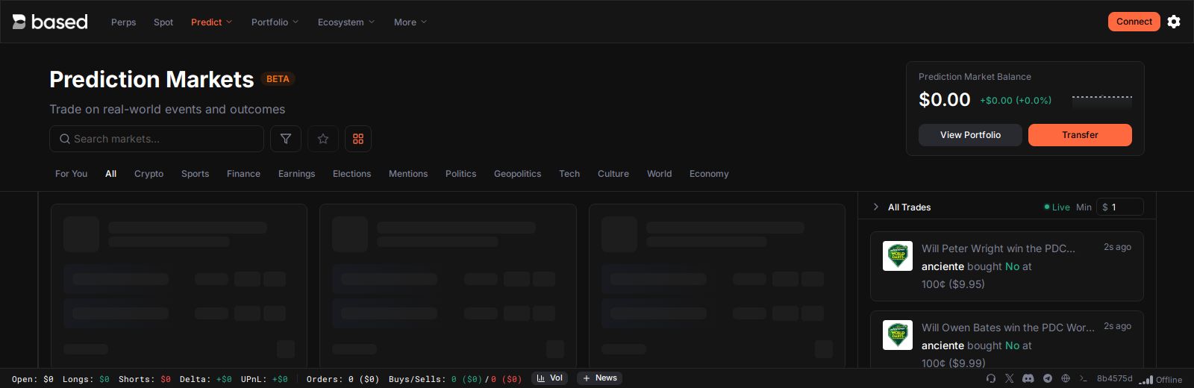This screenshot has width=1194, height=388.
Task: Toggle the Live trades indicator
Action: point(1057,207)
